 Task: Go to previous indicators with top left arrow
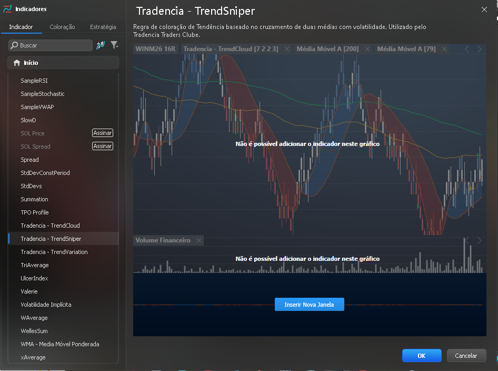pos(467,49)
